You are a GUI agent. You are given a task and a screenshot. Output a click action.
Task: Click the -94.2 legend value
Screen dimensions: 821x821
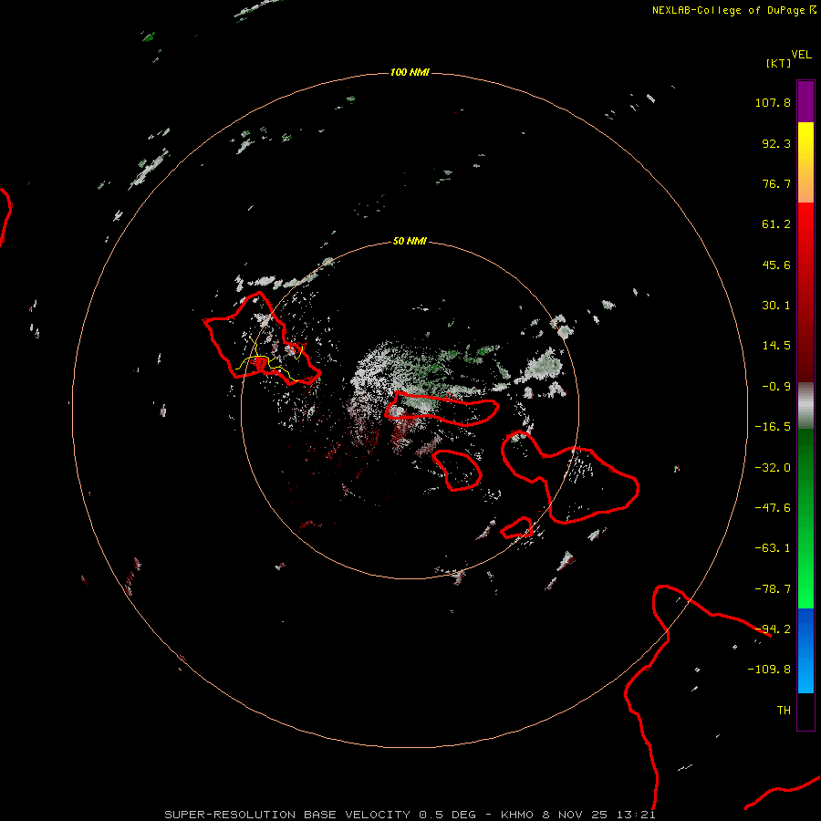(x=773, y=629)
